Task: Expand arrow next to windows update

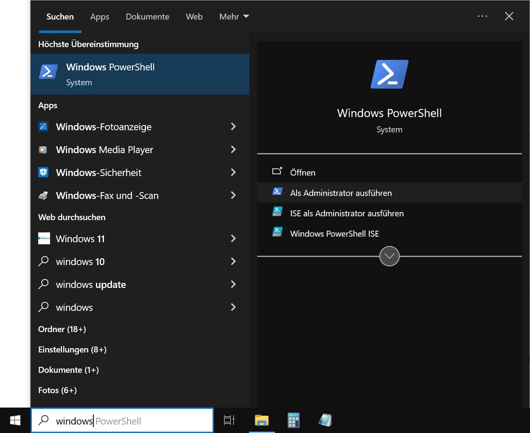Action: [x=233, y=284]
